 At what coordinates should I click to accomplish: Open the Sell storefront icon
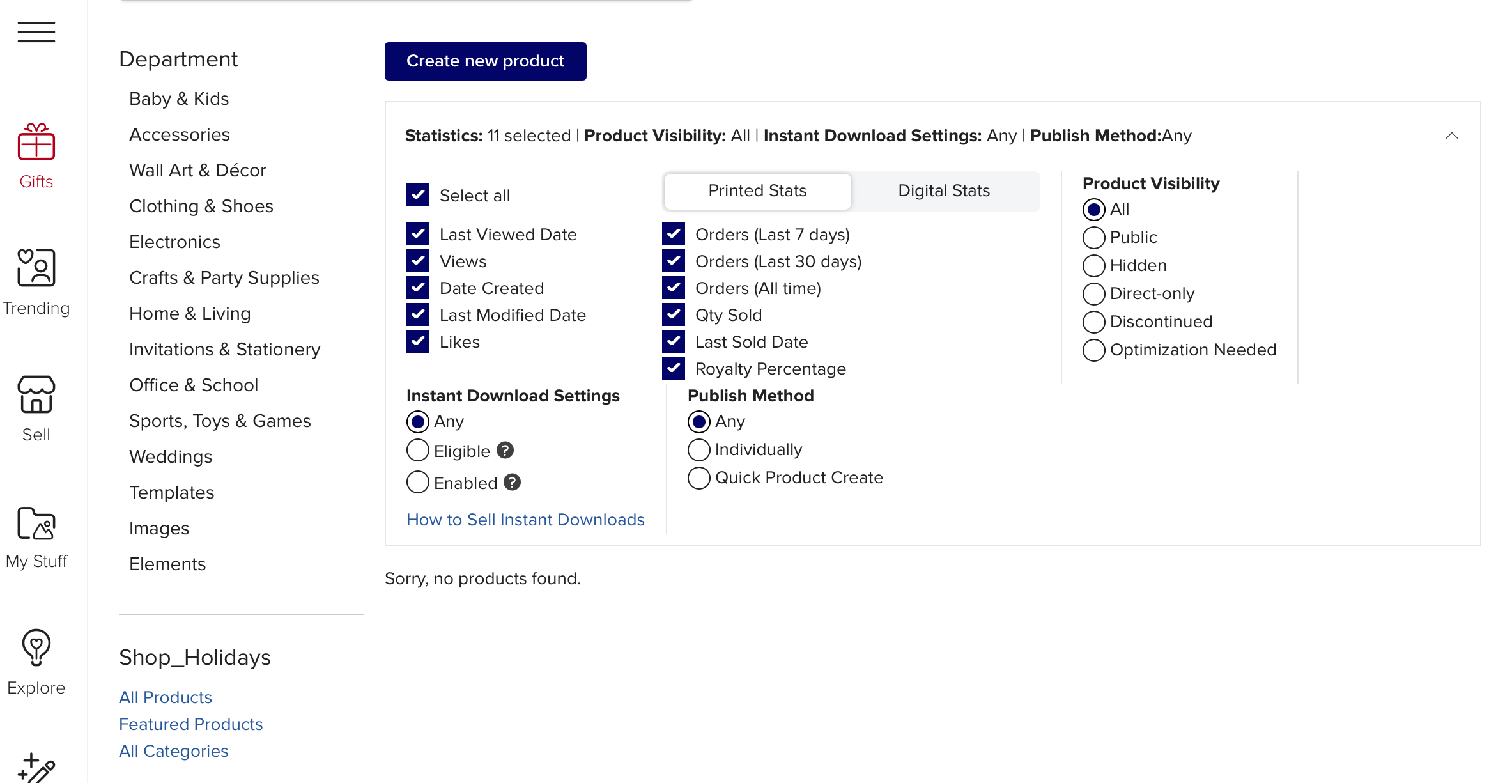coord(36,394)
